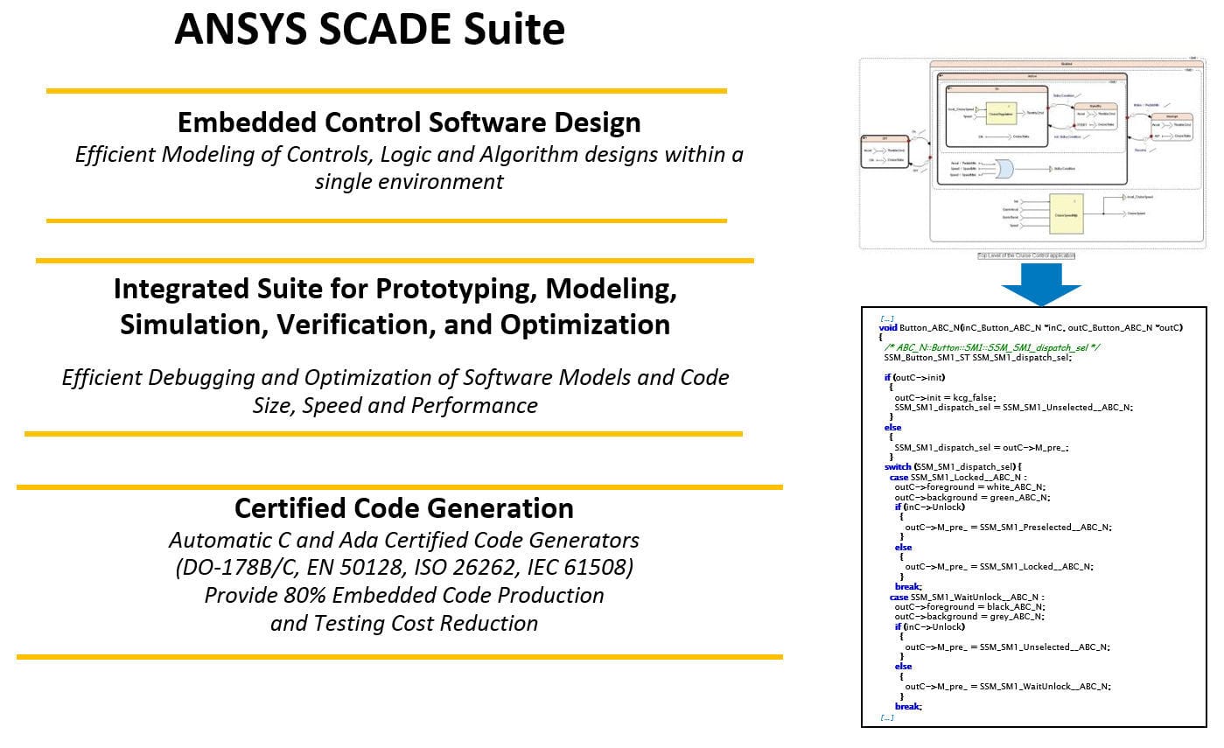Select the OR gate in the state diagram
1224x748 pixels.
1006,168
